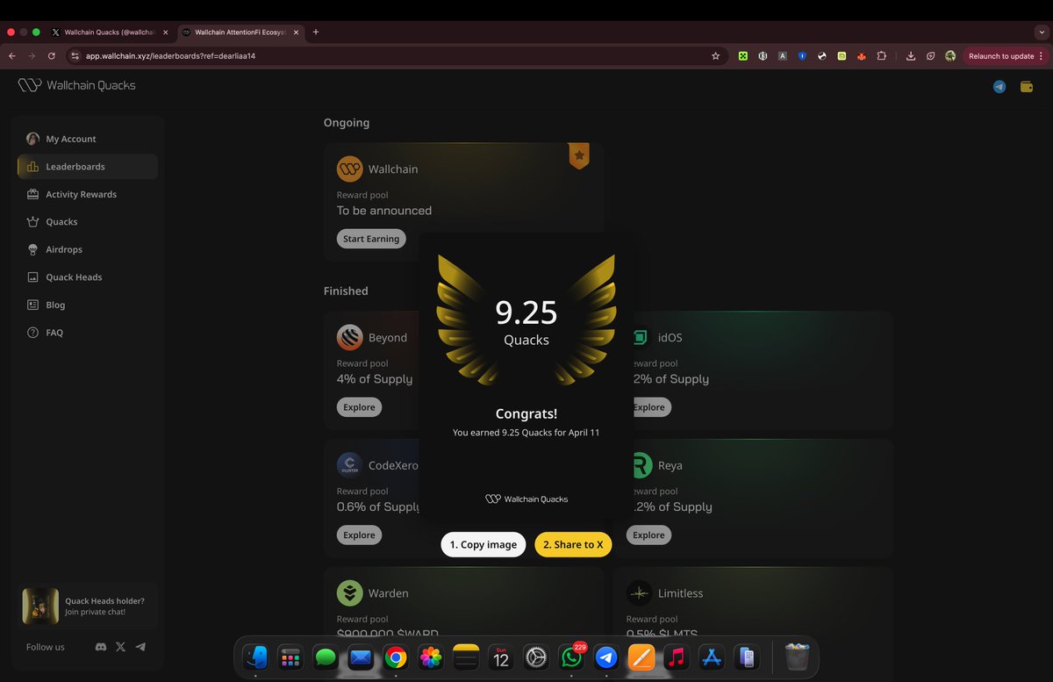Click the Share to X button
This screenshot has width=1053, height=682.
click(x=573, y=544)
